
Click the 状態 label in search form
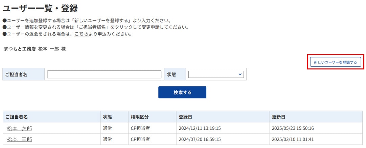pyautogui.click(x=172, y=75)
